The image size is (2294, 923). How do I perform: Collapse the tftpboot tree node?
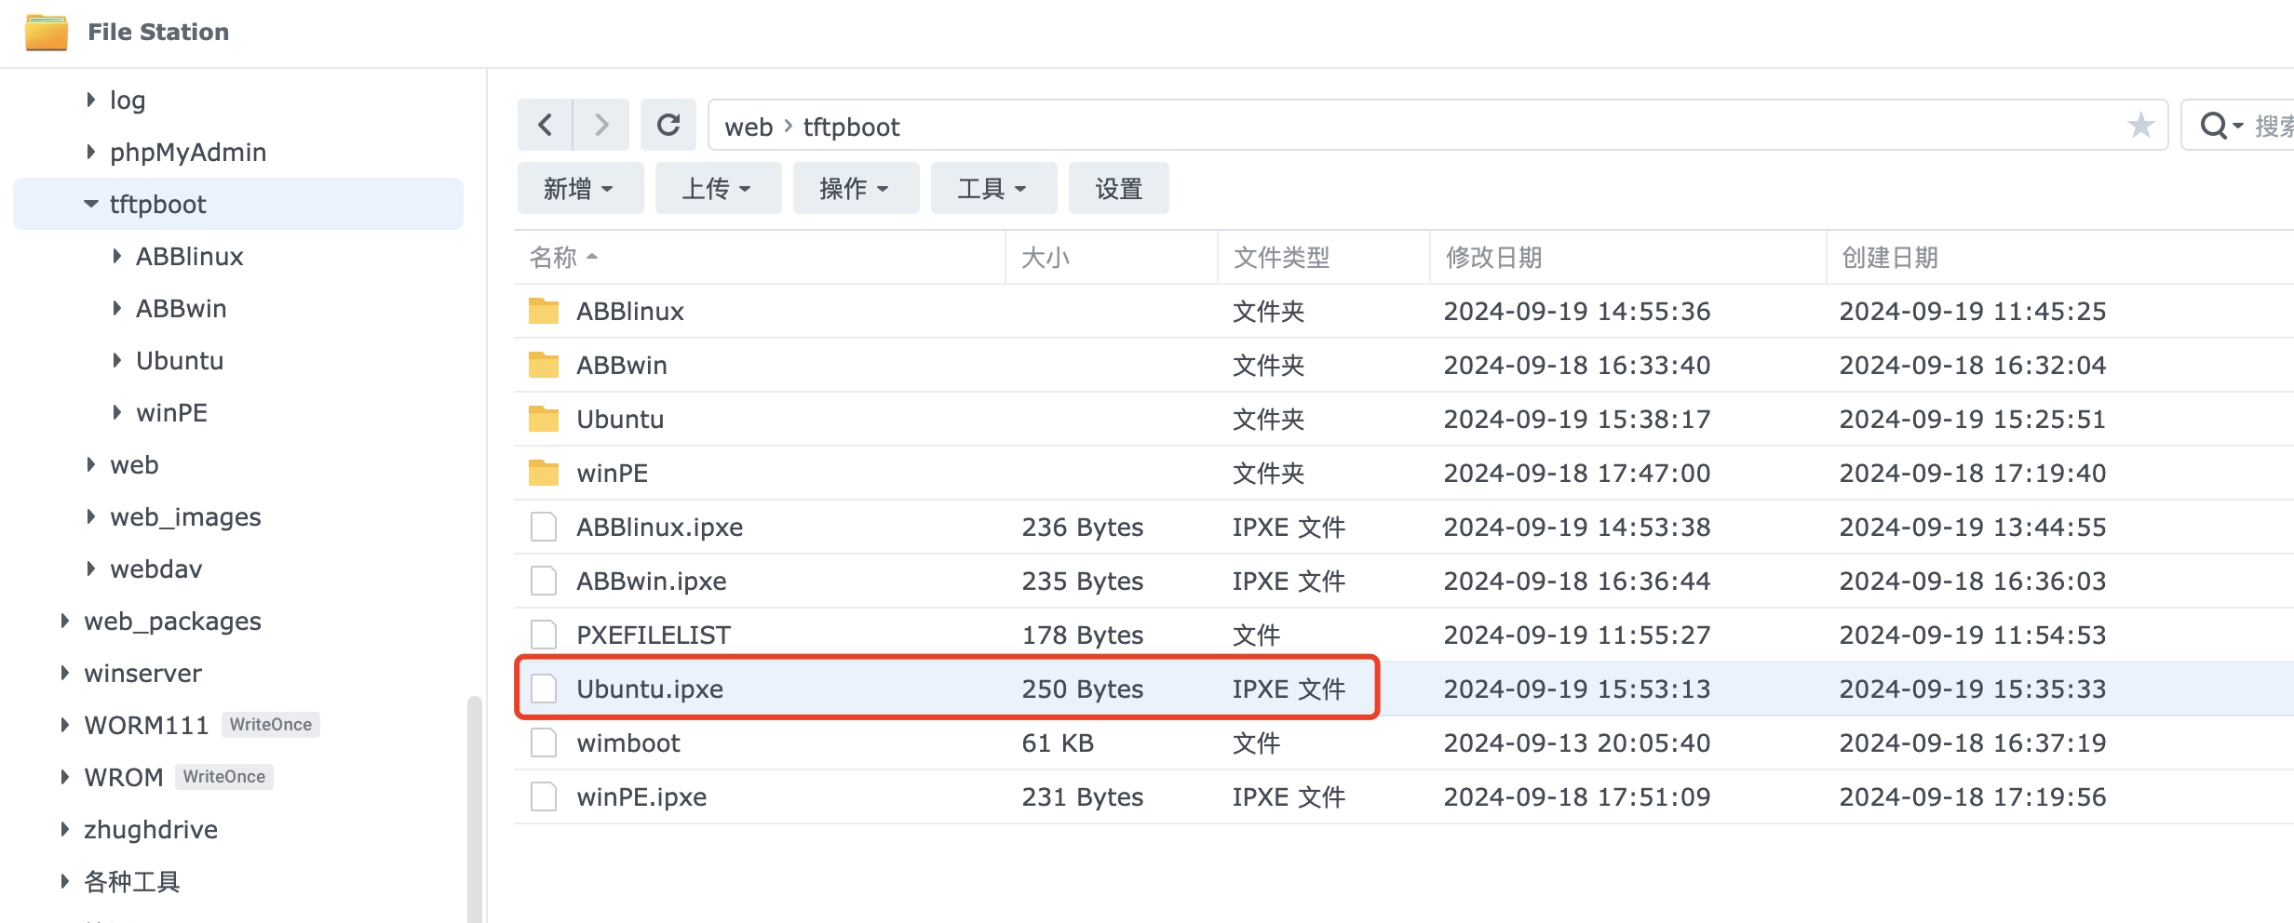click(x=90, y=204)
